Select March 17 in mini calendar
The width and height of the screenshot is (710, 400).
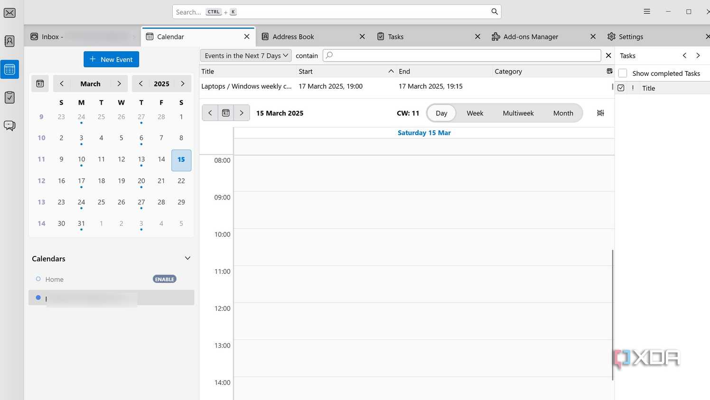pos(81,181)
